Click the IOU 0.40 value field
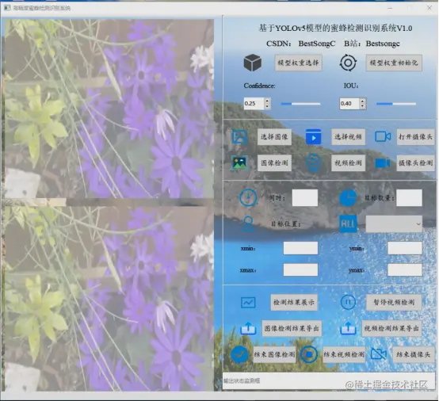This screenshot has height=401, width=439. [x=349, y=104]
